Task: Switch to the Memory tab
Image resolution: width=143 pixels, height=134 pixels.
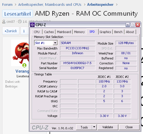Action: tap(79, 32)
